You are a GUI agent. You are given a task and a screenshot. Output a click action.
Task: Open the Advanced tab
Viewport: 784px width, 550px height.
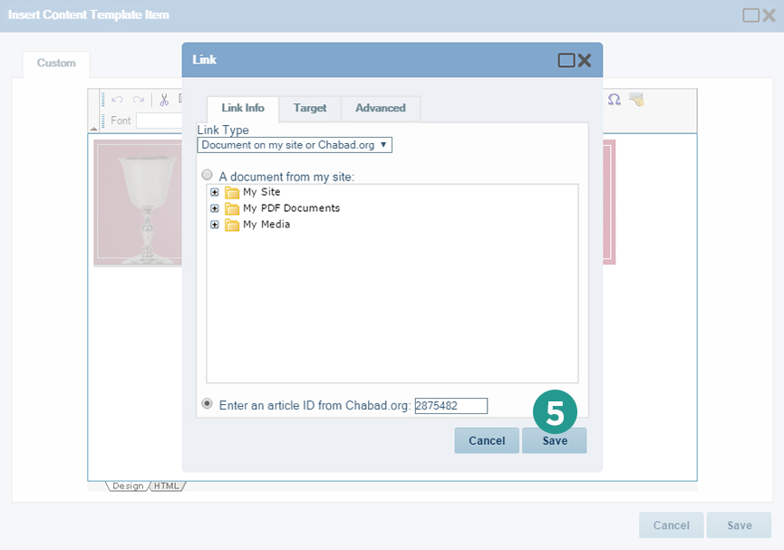(x=381, y=108)
